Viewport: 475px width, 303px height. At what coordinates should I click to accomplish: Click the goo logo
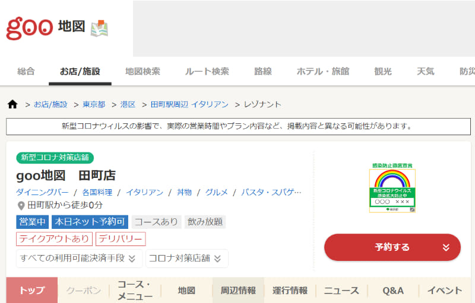pos(29,28)
